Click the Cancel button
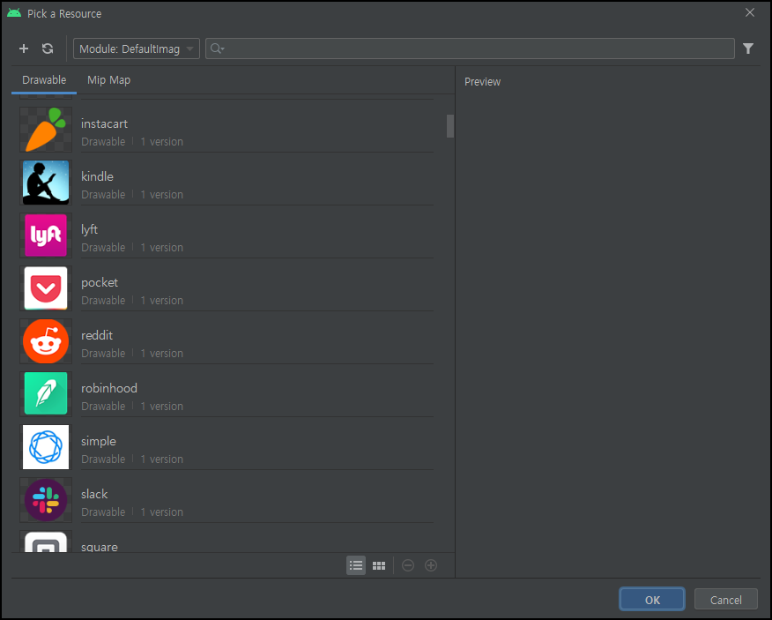This screenshot has height=620, width=772. pos(725,600)
